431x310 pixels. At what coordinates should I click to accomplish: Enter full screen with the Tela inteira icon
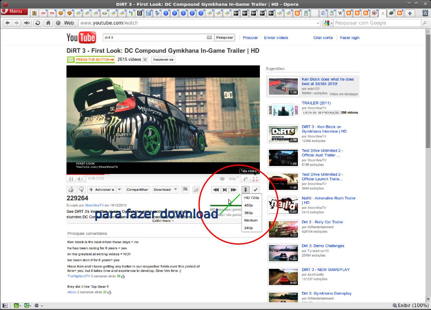255,179
